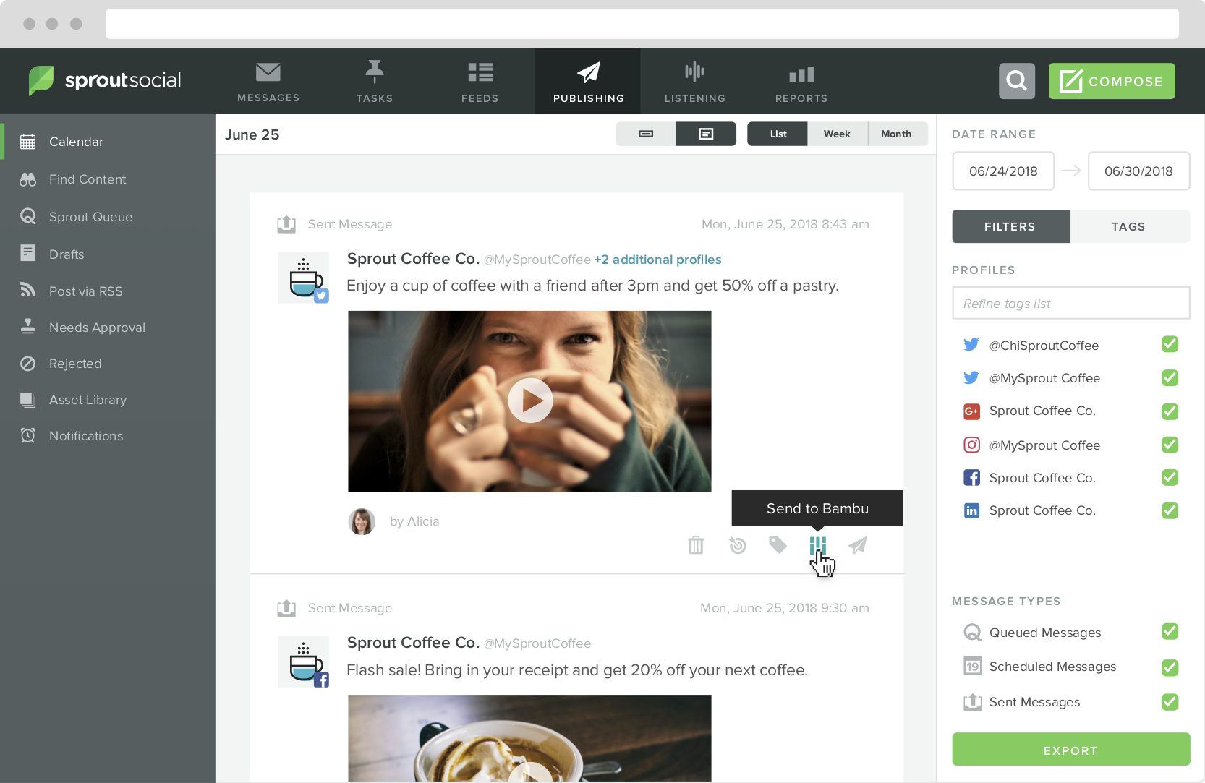Click the @MySproutCoffee handle in 9:30 am message
This screenshot has width=1205, height=783.
pos(537,643)
